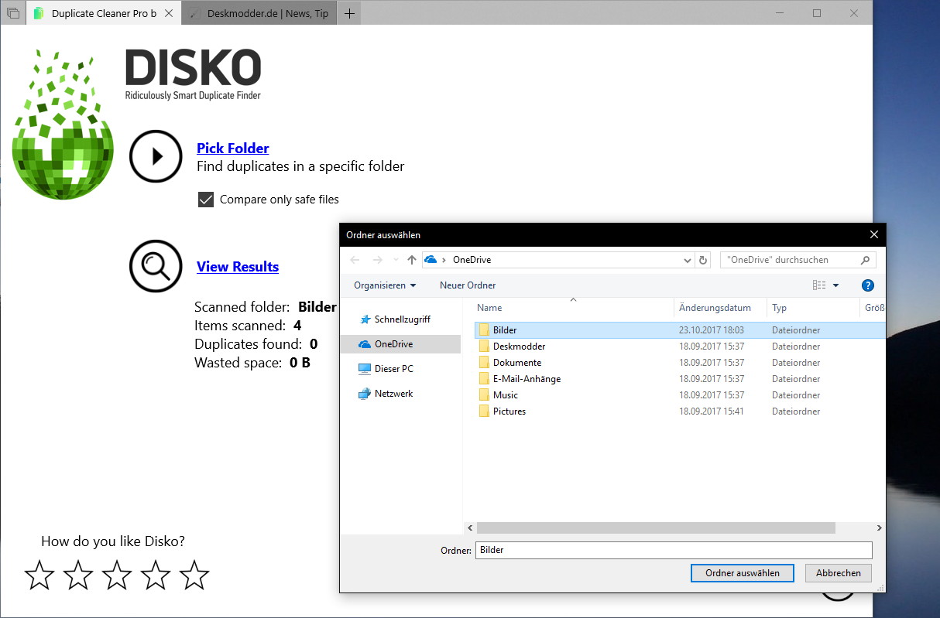This screenshot has height=618, width=940.
Task: Click the Pictures folder icon
Action: (484, 411)
